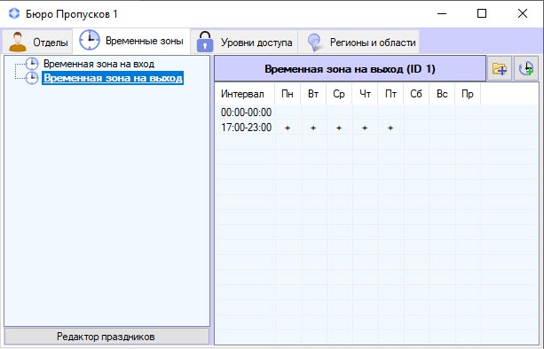Toggle the Сб cell for the 17:00-23:00 interval
This screenshot has height=349, width=544.
416,128
